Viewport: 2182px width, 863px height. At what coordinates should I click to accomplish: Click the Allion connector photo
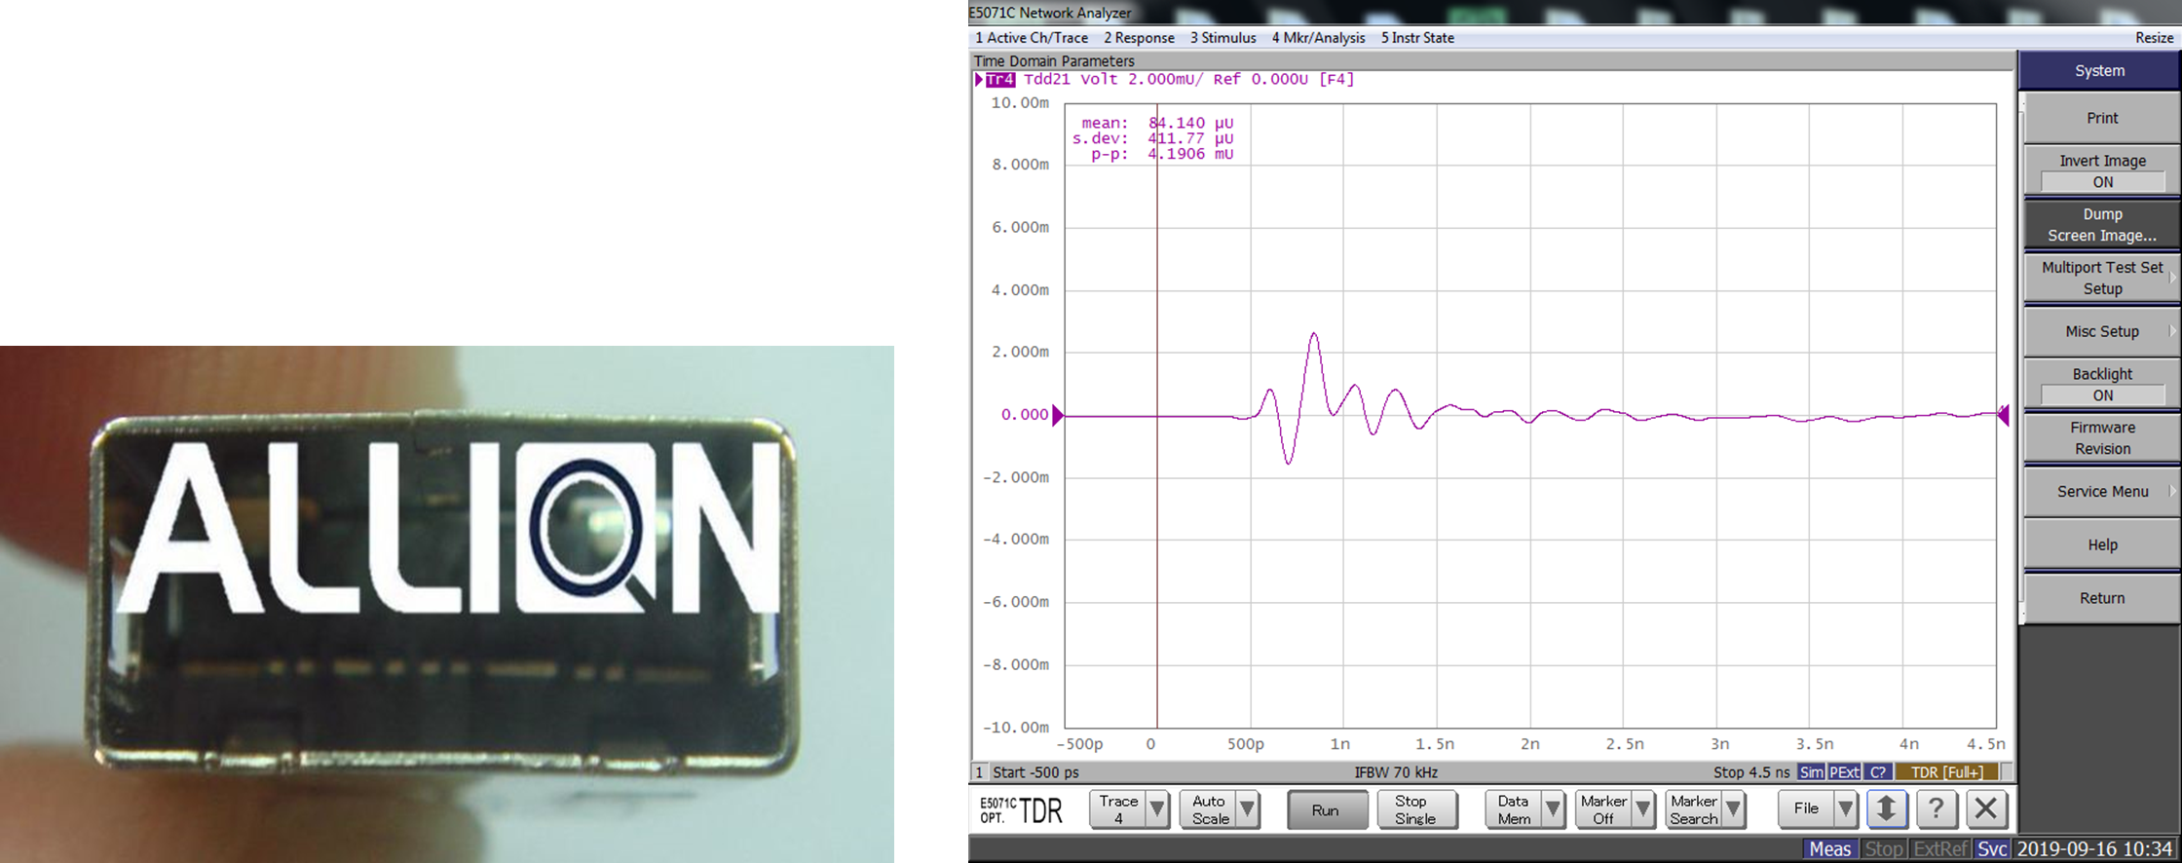pos(446,604)
